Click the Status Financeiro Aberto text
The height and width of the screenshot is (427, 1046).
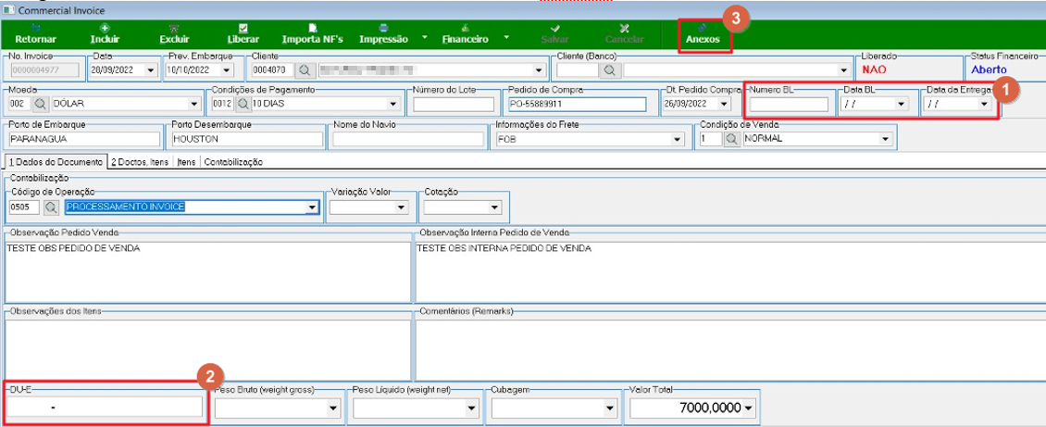[x=989, y=69]
